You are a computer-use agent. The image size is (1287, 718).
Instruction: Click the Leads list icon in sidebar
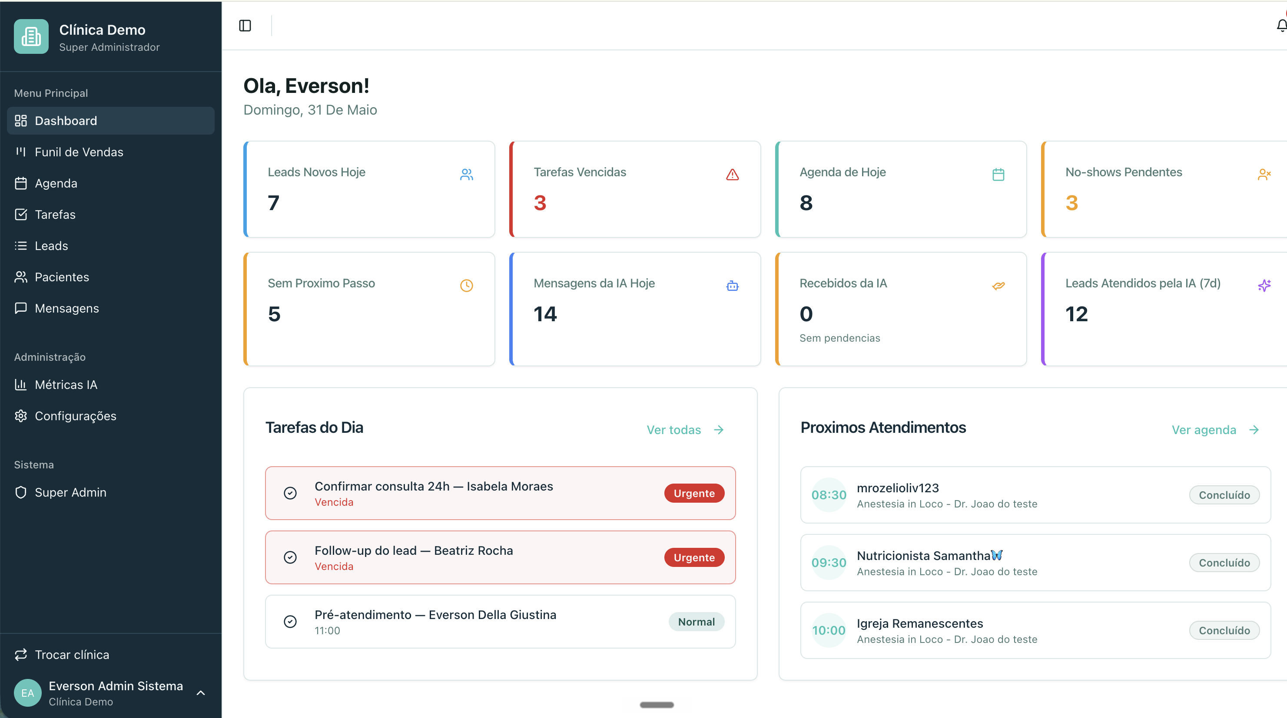coord(20,246)
